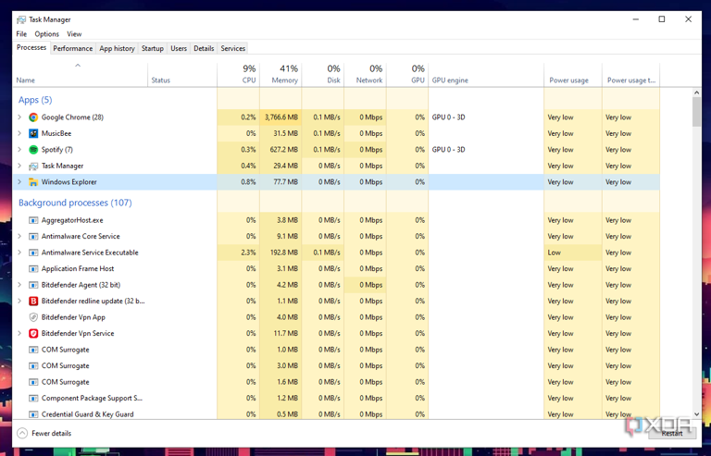This screenshot has width=711, height=456.
Task: Expand the Task Manager process group
Action: (19, 166)
